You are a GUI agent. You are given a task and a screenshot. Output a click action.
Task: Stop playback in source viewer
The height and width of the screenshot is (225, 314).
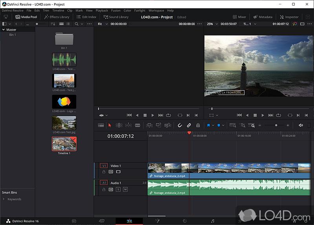145,115
